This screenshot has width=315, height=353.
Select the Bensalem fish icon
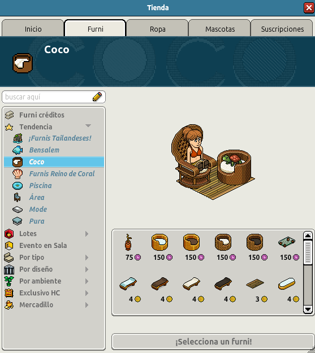coord(18,150)
